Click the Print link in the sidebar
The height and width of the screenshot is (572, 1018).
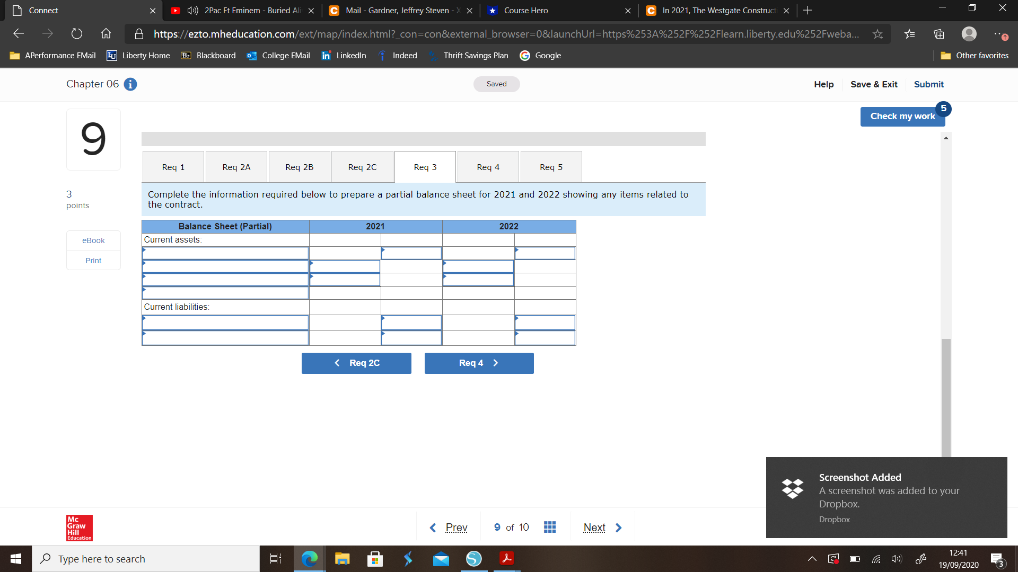click(x=93, y=260)
